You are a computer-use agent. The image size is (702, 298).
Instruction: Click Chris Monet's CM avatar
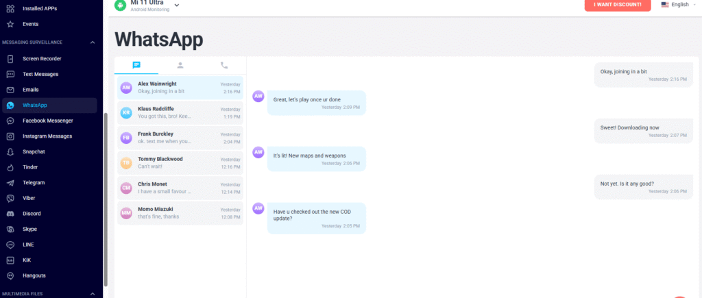(x=126, y=188)
